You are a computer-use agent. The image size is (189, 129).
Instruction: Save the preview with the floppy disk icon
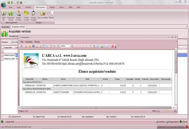[34, 46]
